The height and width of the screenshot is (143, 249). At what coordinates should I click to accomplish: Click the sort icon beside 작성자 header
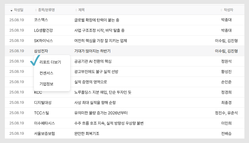(x=222, y=10)
